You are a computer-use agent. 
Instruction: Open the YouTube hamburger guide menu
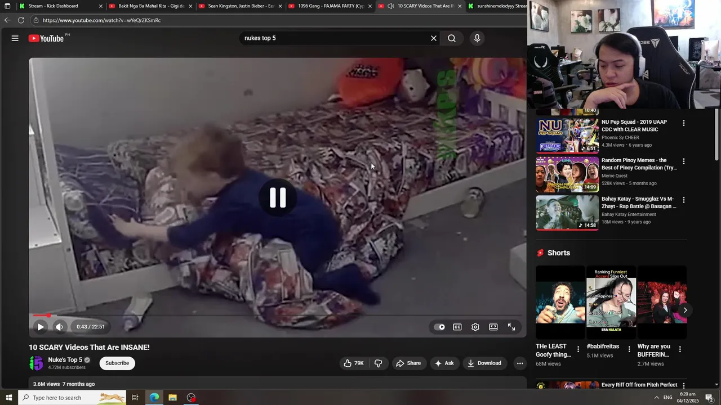pos(15,38)
